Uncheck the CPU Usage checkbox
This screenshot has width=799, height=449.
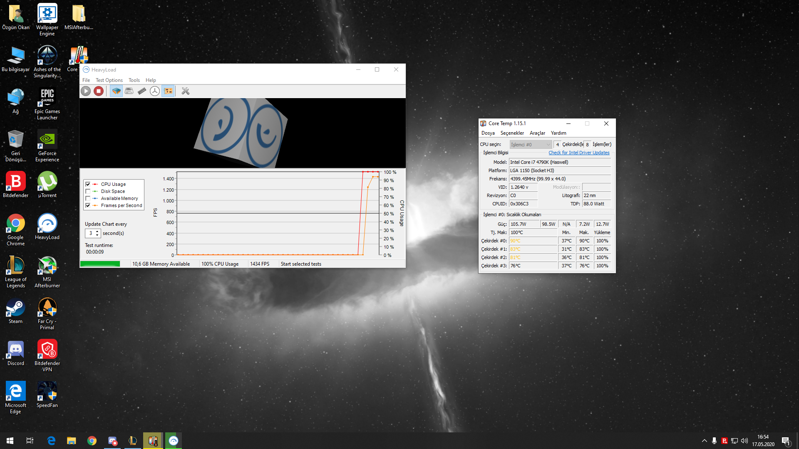click(88, 184)
